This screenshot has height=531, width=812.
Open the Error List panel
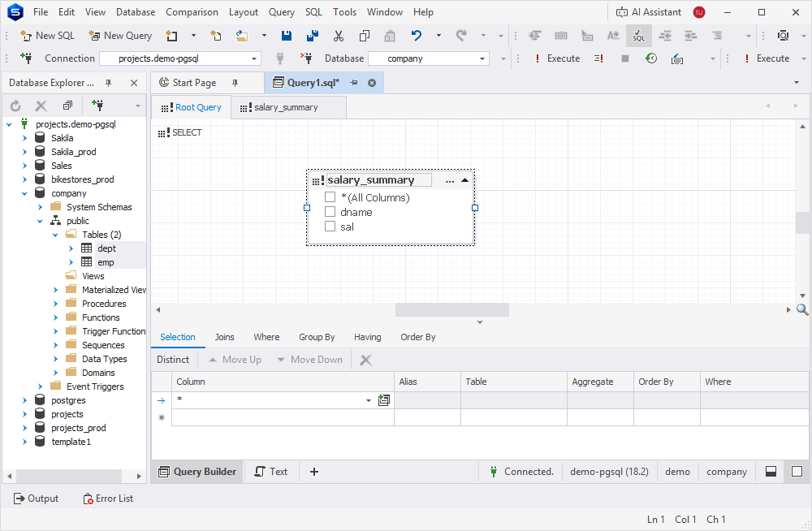[108, 499]
